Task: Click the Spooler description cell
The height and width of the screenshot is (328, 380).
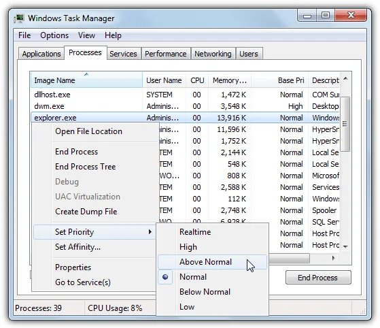Action: pos(324,210)
